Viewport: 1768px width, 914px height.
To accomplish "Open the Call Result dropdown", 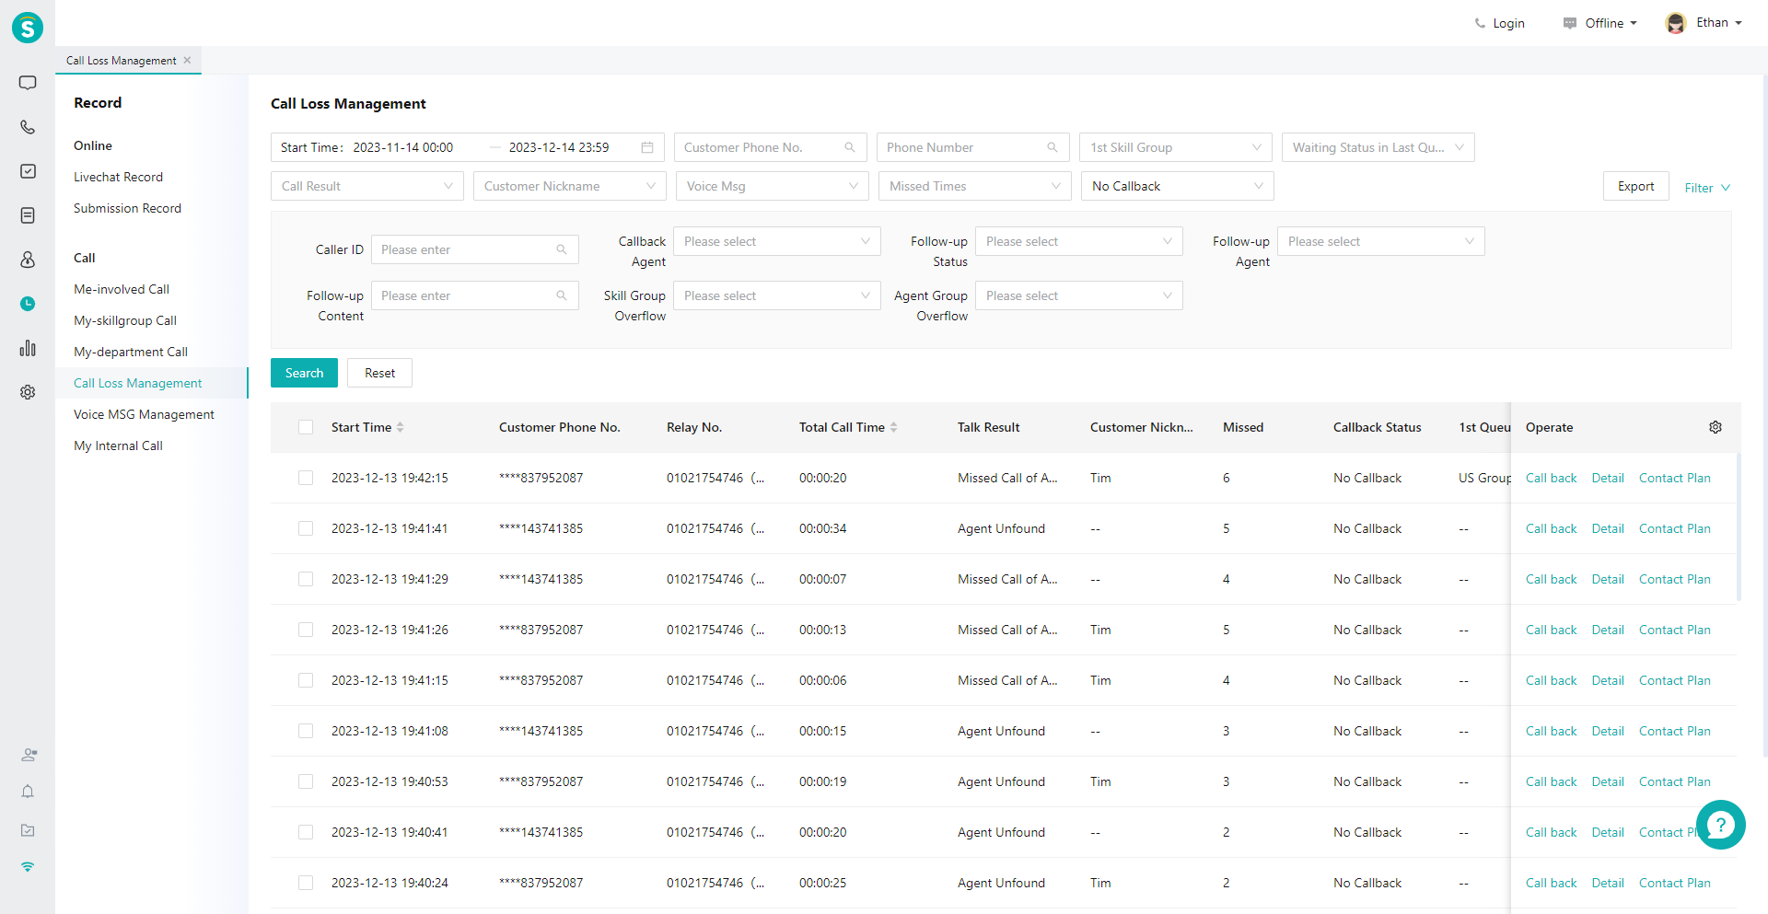I will (367, 186).
